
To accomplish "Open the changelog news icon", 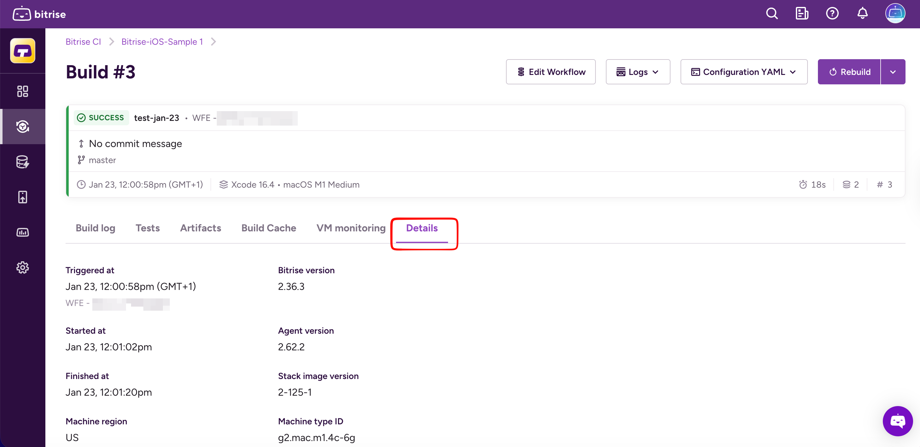I will click(x=802, y=14).
